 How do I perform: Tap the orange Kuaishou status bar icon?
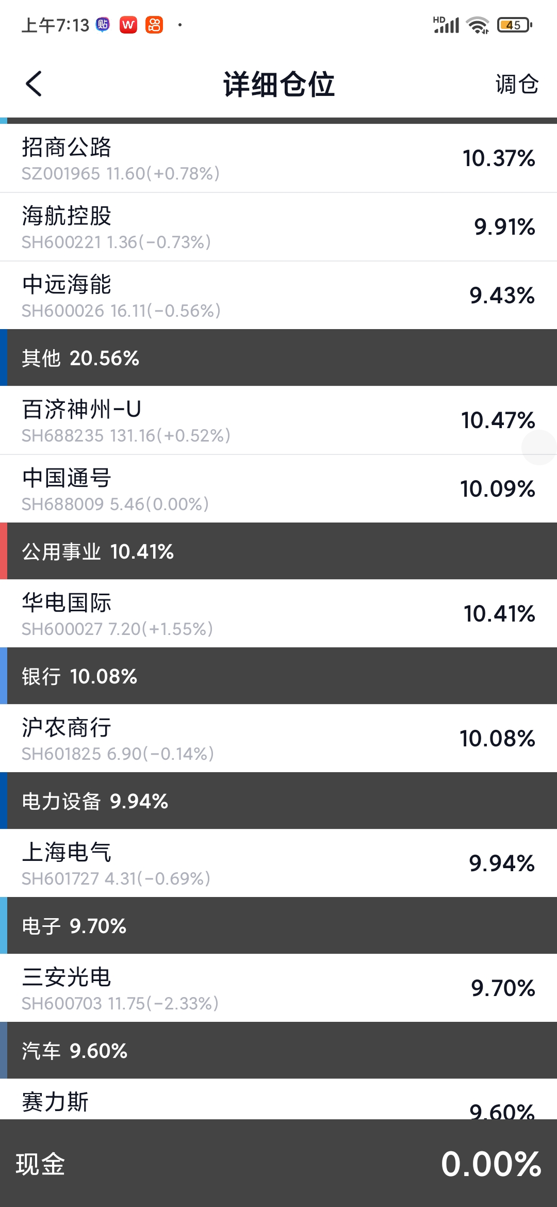click(154, 25)
